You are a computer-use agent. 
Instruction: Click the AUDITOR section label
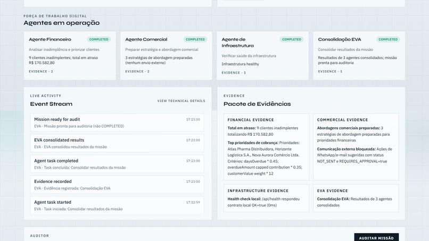[39, 236]
